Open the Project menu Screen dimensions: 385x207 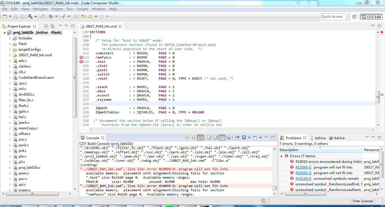click(x=57, y=9)
